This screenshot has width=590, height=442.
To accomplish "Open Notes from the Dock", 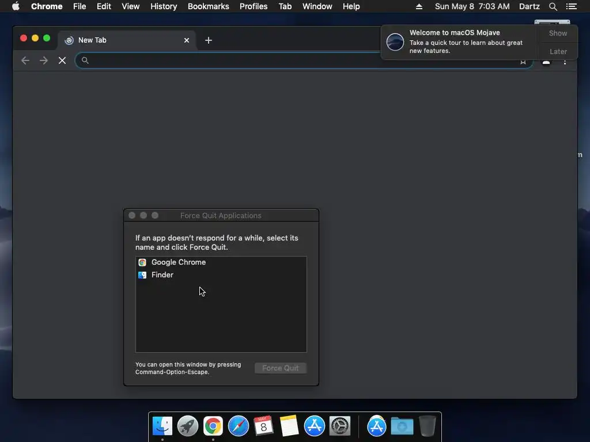I will pyautogui.click(x=289, y=426).
